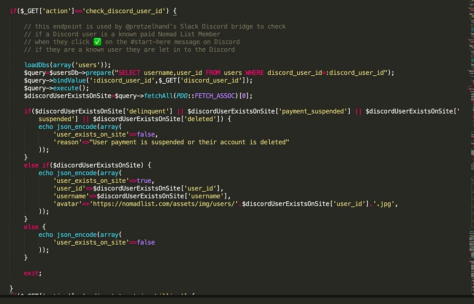
Task: Click the nomadlist.com assets URL string
Action: pos(164,204)
